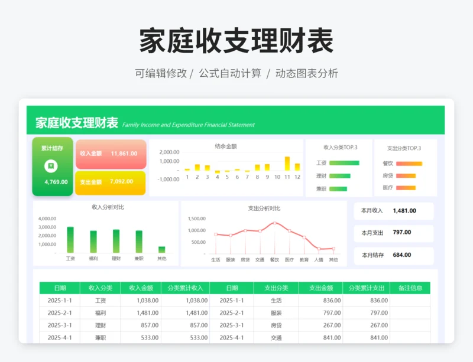This screenshot has width=473, height=362.
Task: Click the 收入分类 table column header
Action: 101,288
